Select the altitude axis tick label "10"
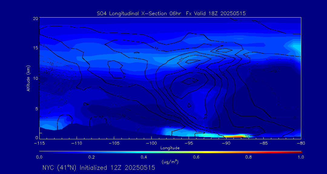This screenshot has width=327, height=174. pos(36,78)
